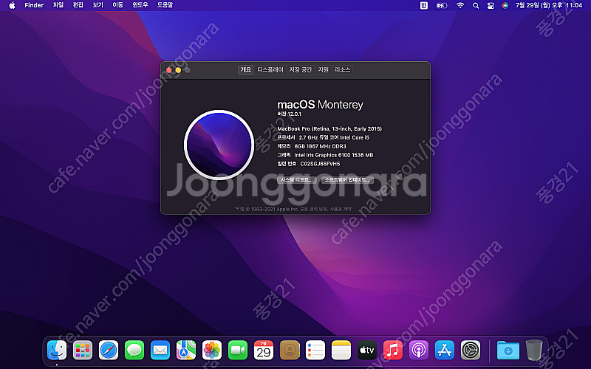
Task: Open the Photos app in Dock
Action: (x=212, y=350)
